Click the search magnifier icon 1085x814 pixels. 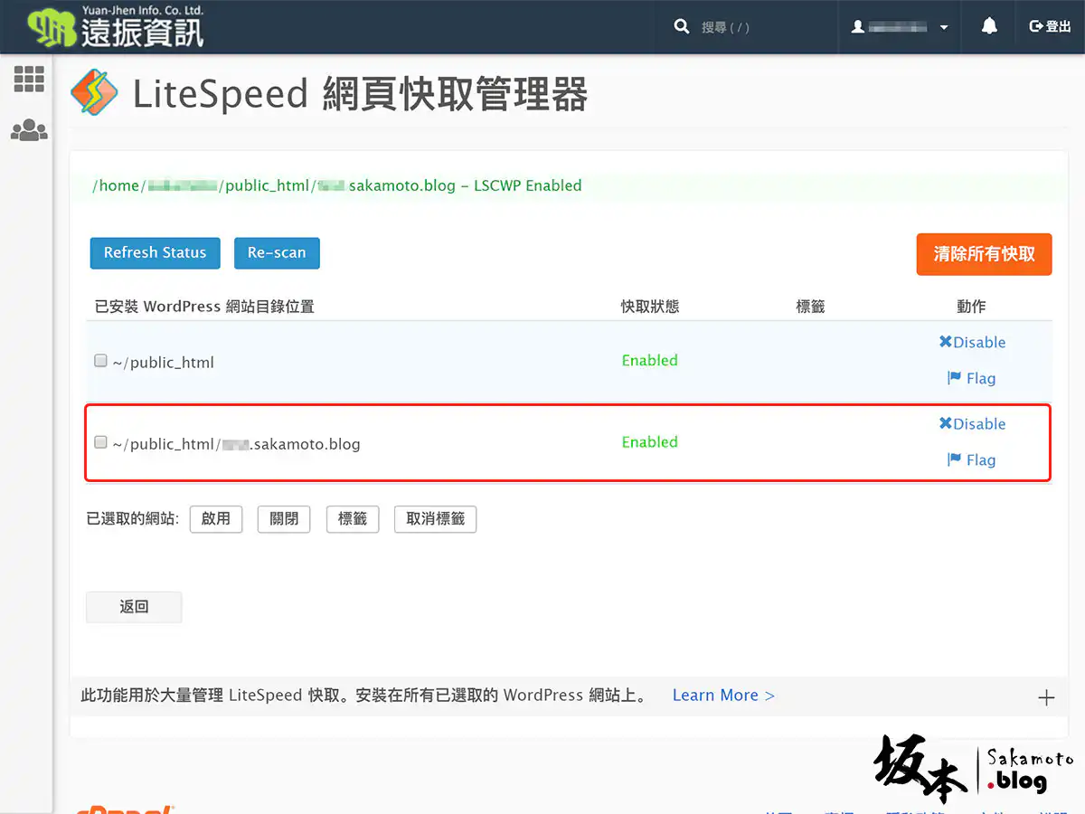682,27
